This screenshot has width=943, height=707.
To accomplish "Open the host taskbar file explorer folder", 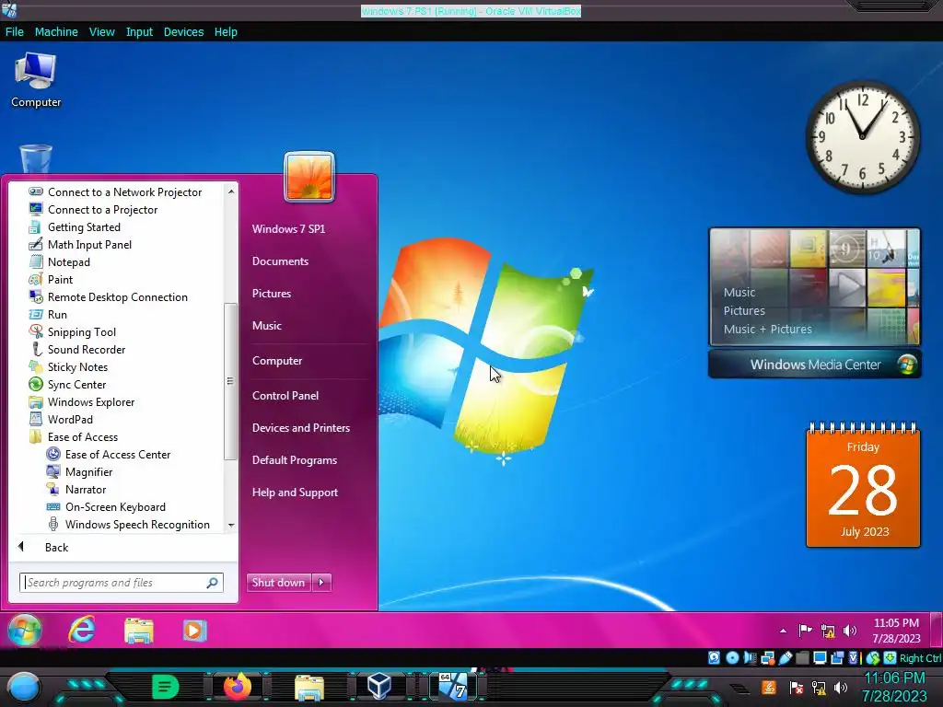I will tap(309, 687).
